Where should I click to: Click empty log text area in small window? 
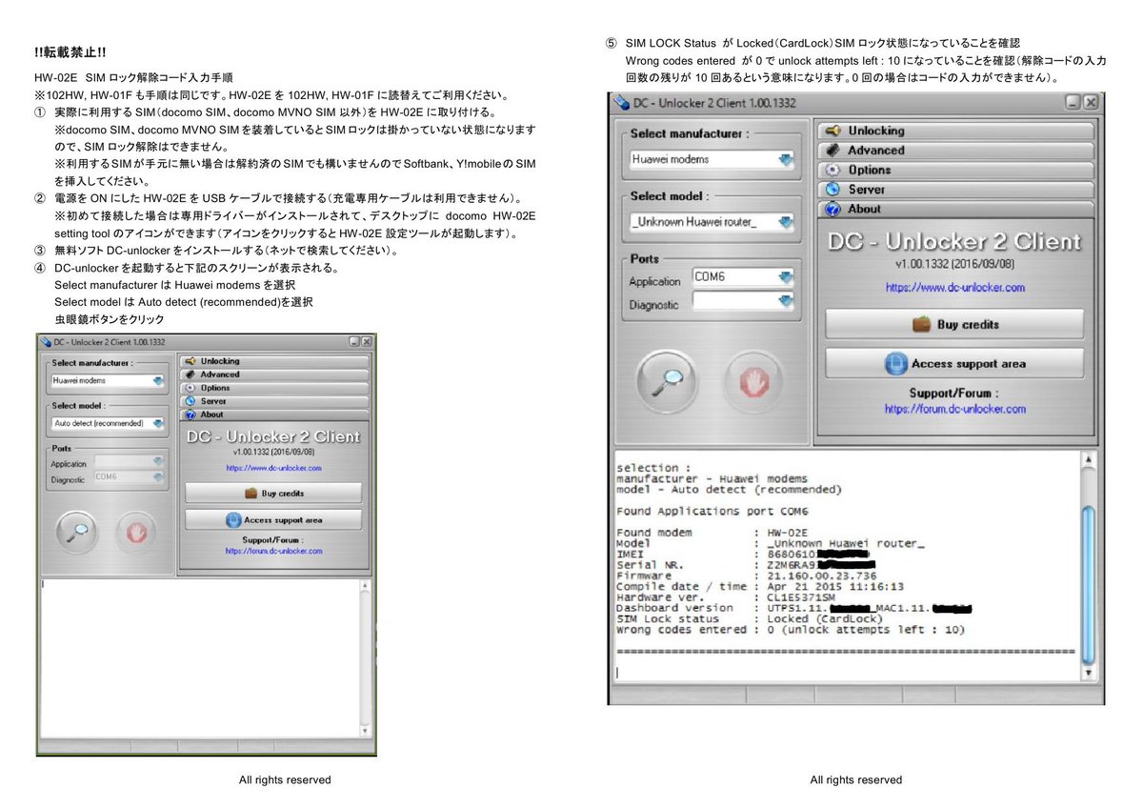pos(199,657)
